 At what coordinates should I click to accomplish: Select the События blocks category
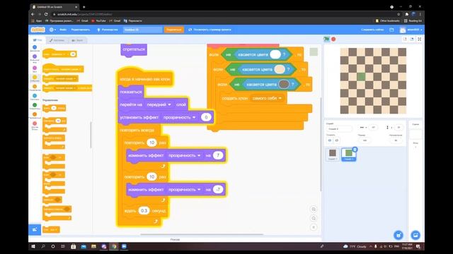click(35, 78)
